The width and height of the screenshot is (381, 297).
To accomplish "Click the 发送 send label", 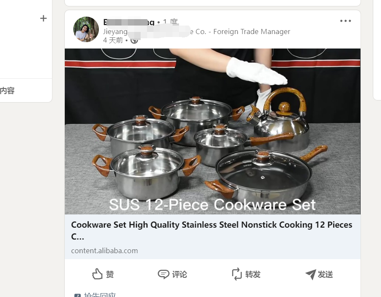I will pos(325,274).
